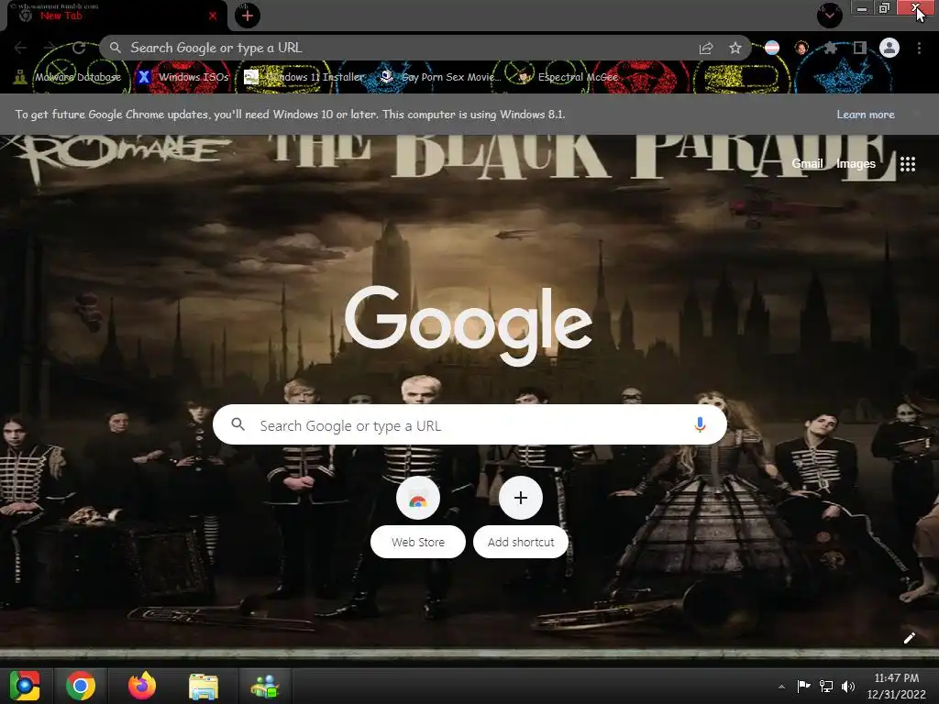This screenshot has height=704, width=939.
Task: Open the Espectral McGee bookmark
Action: [567, 77]
